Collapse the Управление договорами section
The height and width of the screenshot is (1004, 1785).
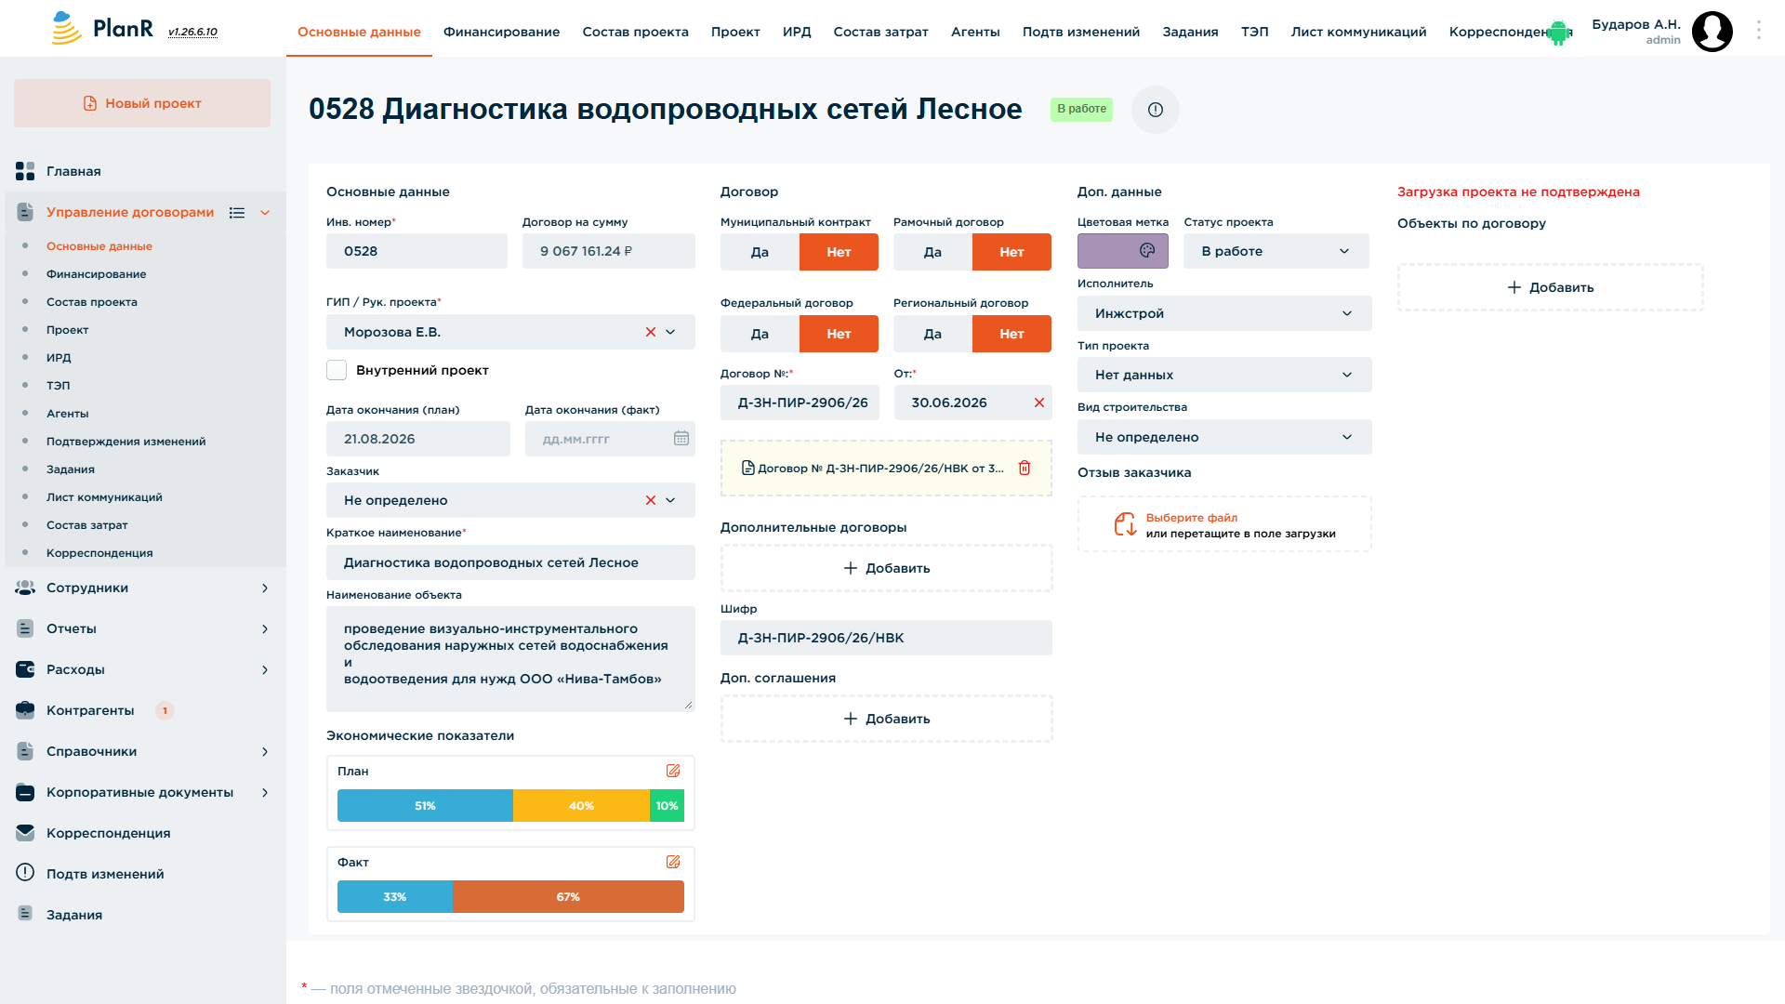click(265, 213)
